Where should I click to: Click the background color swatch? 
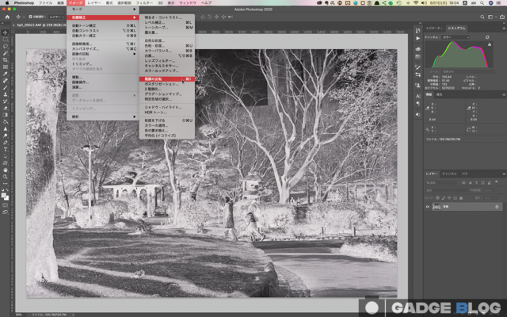(7, 198)
